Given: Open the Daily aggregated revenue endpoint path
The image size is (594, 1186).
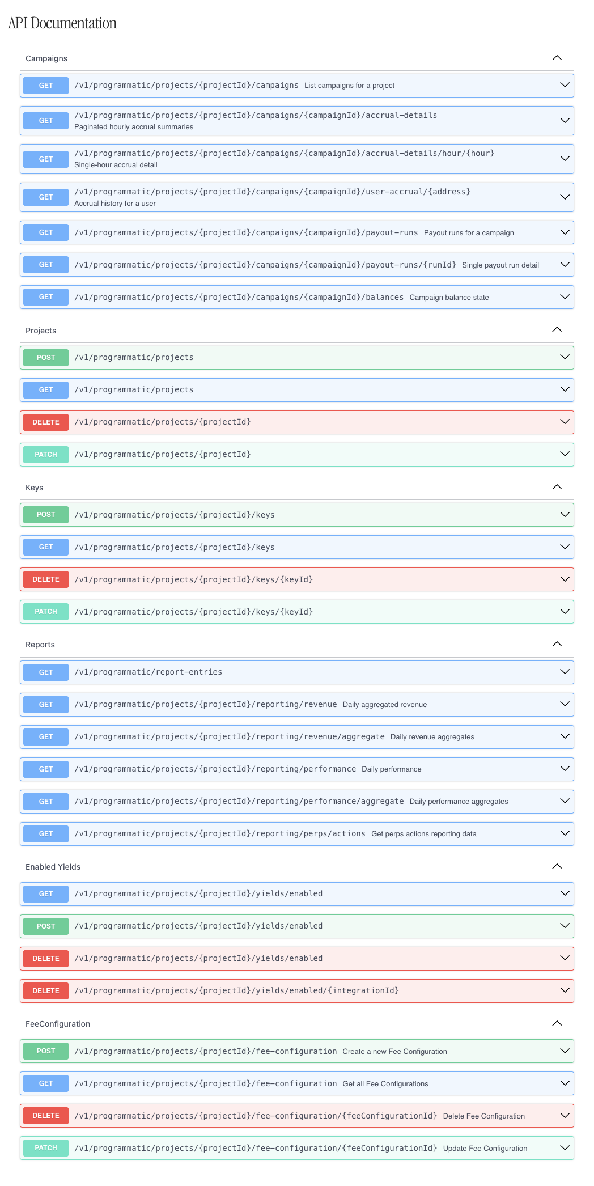Looking at the screenshot, I should coord(205,704).
